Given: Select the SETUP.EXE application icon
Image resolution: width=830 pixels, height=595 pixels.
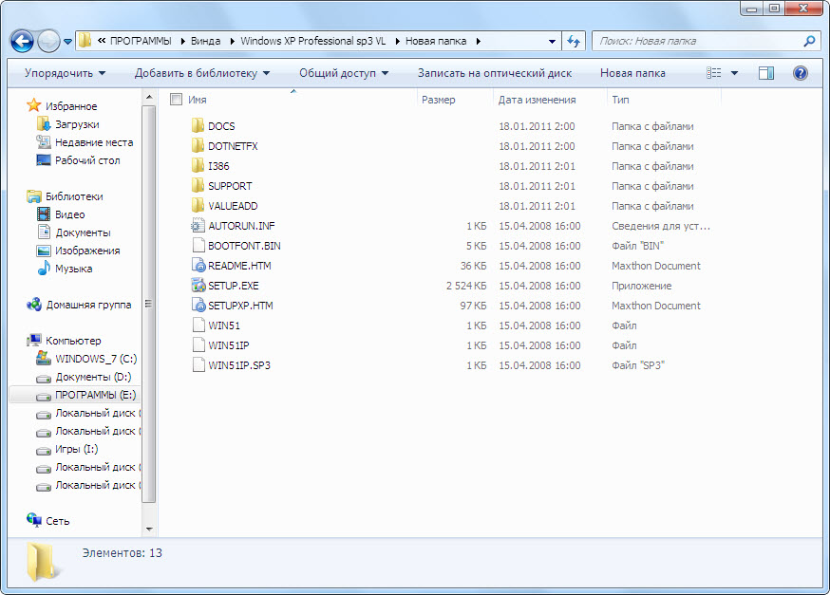Looking at the screenshot, I should (198, 286).
